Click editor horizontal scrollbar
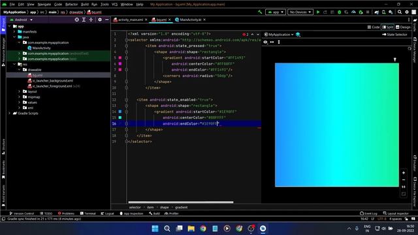The height and width of the screenshot is (235, 418). point(181,202)
